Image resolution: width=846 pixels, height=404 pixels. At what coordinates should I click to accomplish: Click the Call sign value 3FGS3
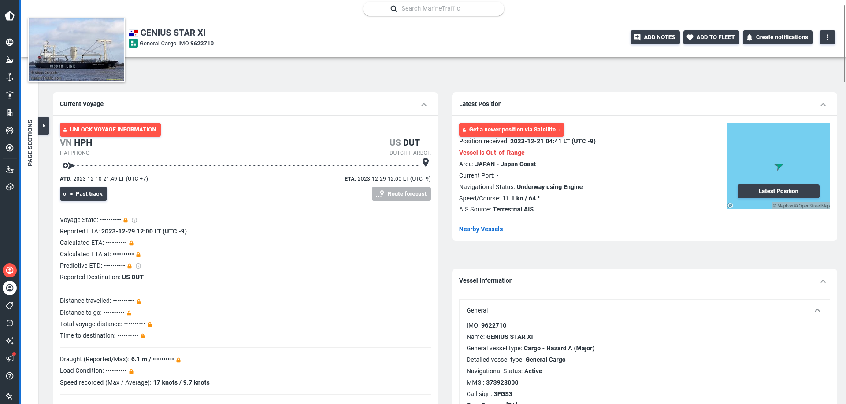(503, 394)
